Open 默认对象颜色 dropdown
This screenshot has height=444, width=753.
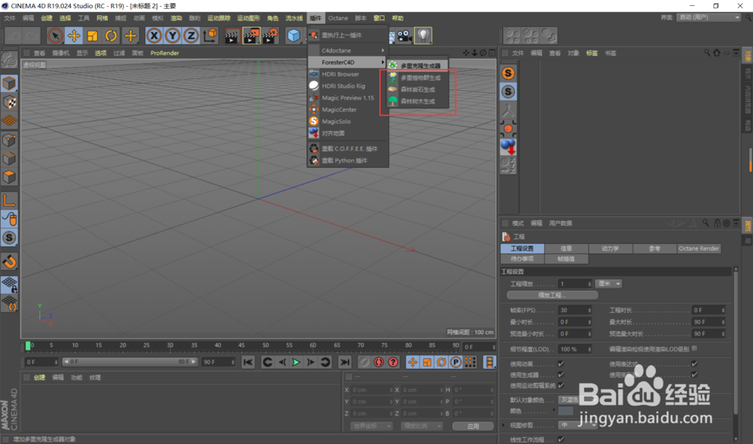pos(578,400)
